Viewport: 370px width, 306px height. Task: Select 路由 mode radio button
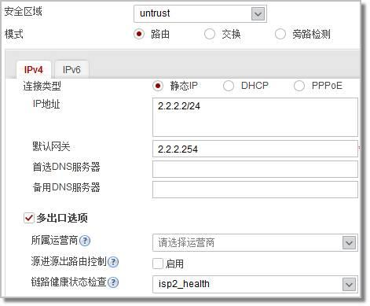[139, 34]
